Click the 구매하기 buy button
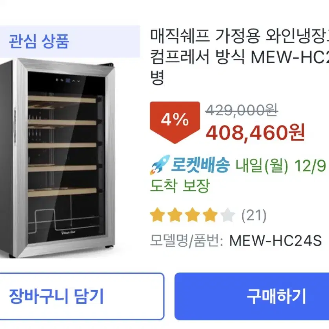Image resolution: width=329 pixels, height=329 pixels. click(252, 296)
